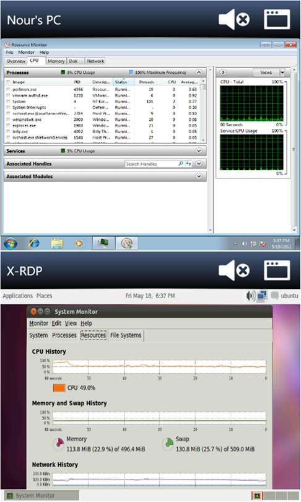
Task: Expand the Associated Handles section
Action: pyautogui.click(x=199, y=164)
